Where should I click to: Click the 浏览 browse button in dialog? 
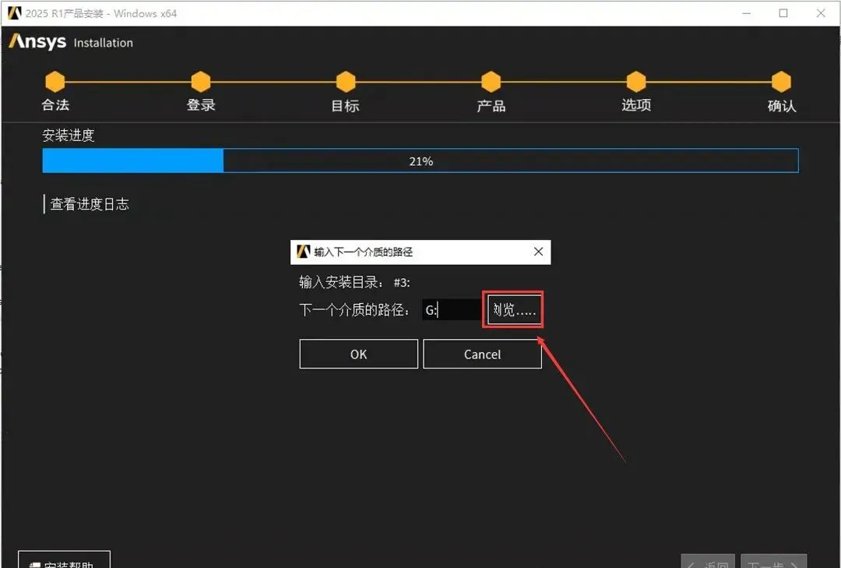click(x=515, y=310)
